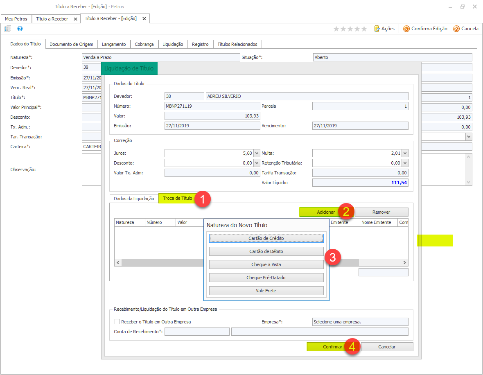483x375 pixels.
Task: Open the Desconto dropdown in Correção
Action: coord(257,163)
